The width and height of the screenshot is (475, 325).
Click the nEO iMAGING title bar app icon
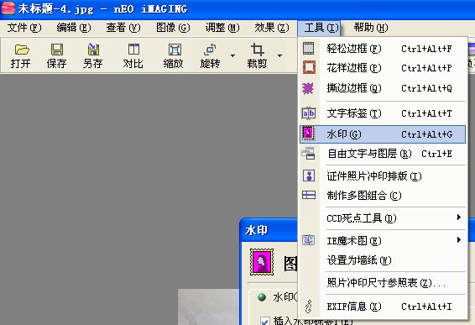click(x=8, y=8)
